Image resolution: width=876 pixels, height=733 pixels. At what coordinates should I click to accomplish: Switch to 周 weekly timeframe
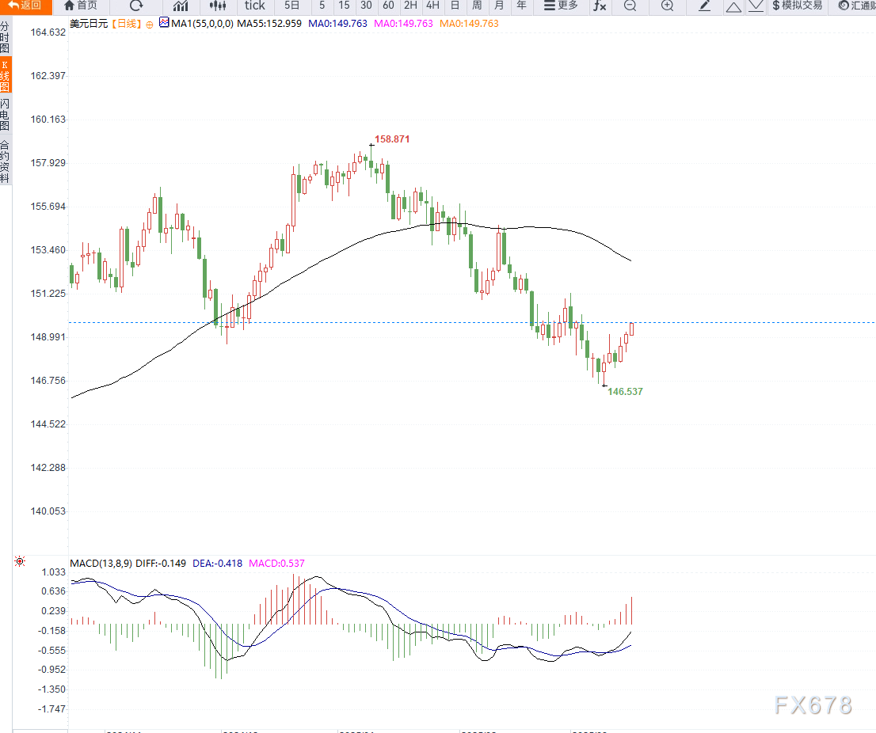[477, 6]
